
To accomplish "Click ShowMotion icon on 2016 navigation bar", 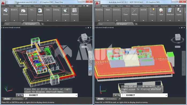I will tap(90, 72).
